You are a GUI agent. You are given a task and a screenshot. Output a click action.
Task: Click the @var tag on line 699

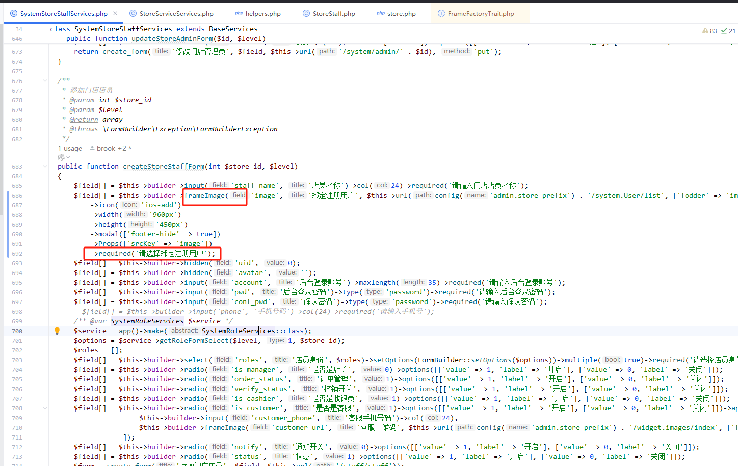(x=98, y=321)
